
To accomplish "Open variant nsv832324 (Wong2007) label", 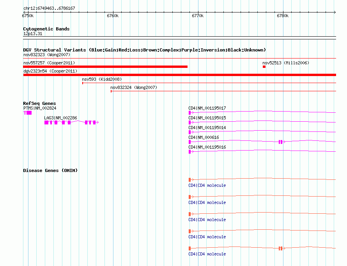I will 134,87.
